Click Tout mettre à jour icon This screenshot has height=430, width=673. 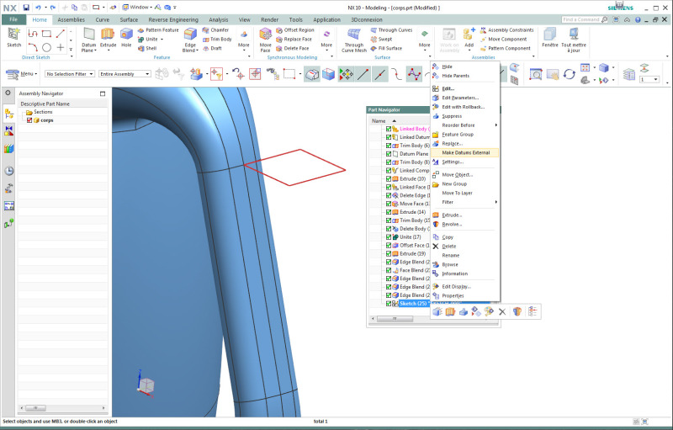pos(574,40)
